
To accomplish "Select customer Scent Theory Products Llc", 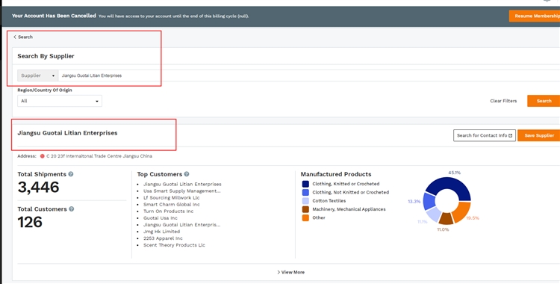I will [x=174, y=245].
